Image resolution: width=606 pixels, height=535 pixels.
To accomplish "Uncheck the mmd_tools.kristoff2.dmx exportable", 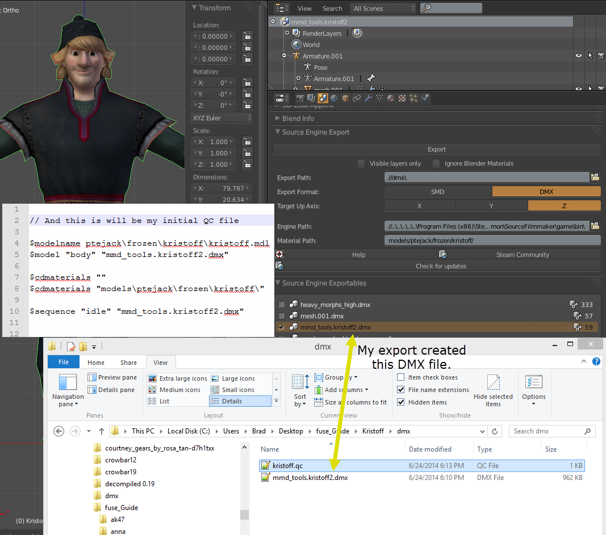I will 281,327.
